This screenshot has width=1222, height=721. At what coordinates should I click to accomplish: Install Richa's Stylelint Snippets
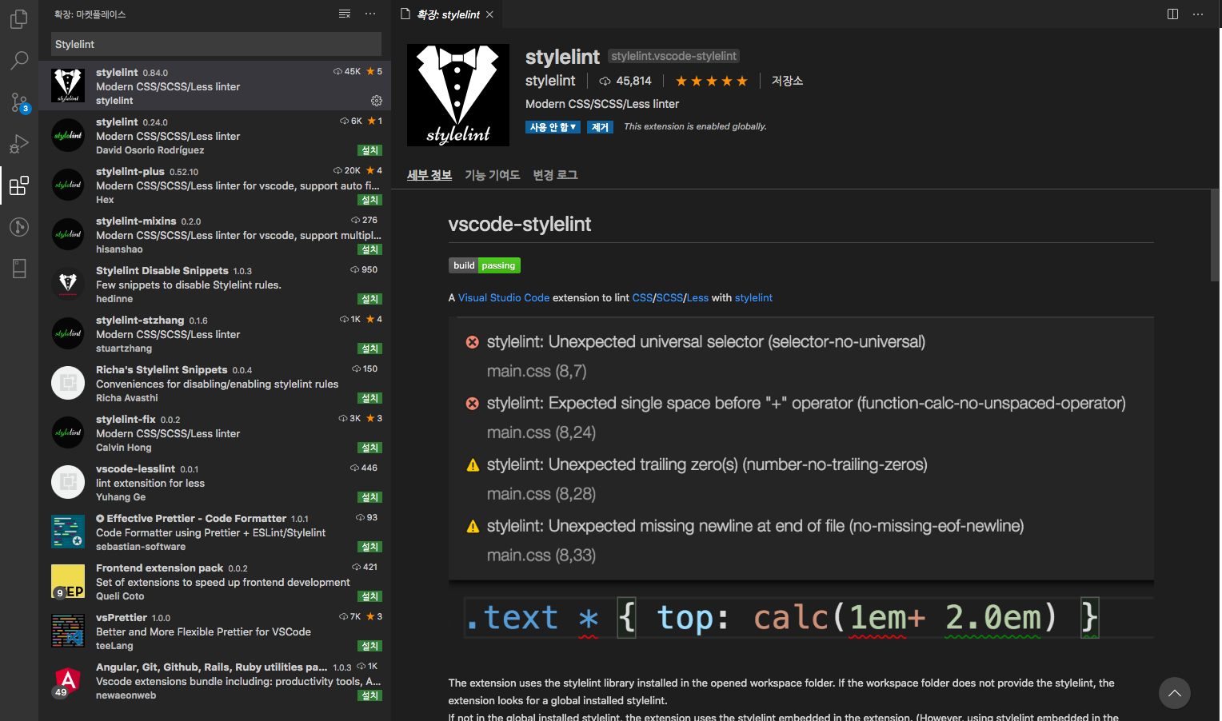point(370,398)
